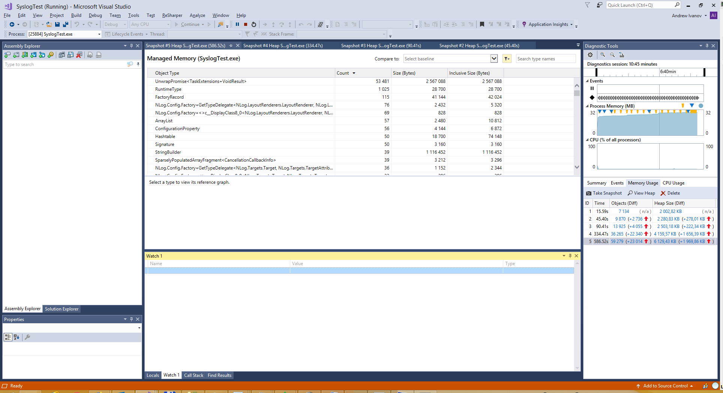Screen dimensions: 723x393
Task: Click the Continue debugging button
Action: click(x=189, y=24)
